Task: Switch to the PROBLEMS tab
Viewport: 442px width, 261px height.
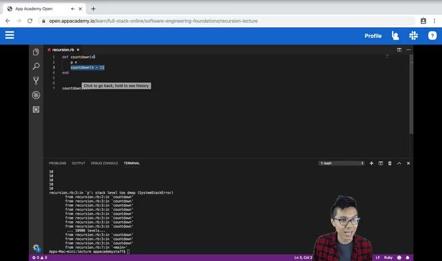Action: coord(57,163)
